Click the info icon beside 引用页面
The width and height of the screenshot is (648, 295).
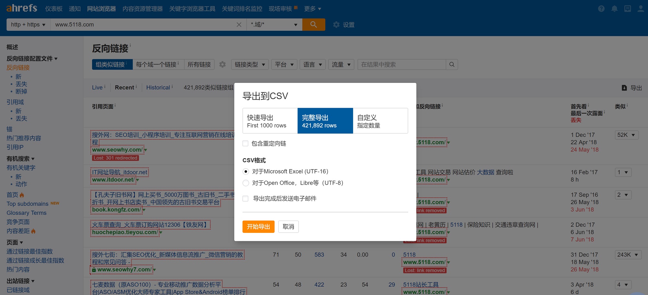coord(115,105)
